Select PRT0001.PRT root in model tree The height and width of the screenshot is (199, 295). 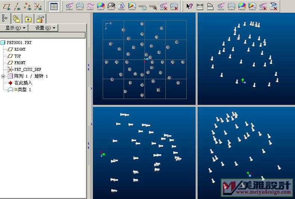pos(19,43)
